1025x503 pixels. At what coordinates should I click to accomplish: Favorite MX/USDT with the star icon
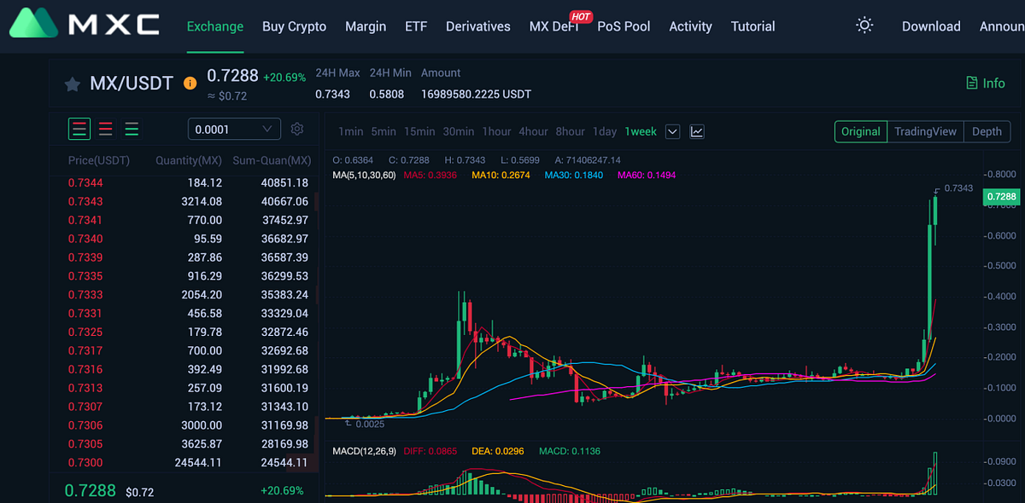tap(73, 84)
